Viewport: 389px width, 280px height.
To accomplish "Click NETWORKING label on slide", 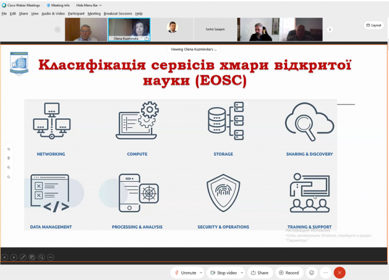I will coord(51,154).
